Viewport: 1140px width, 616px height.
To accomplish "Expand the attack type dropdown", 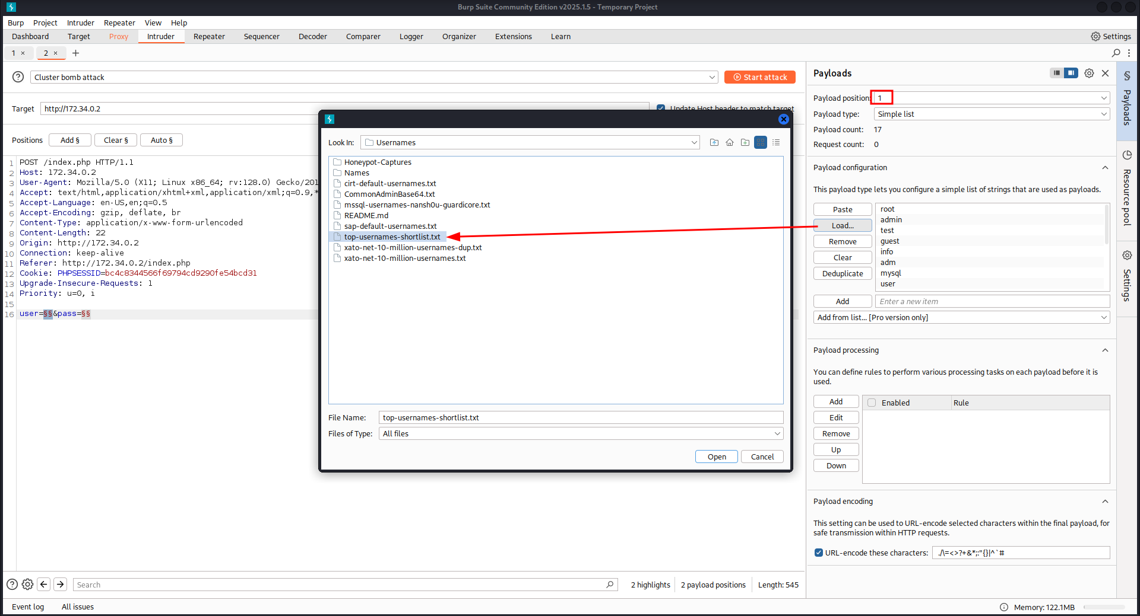I will point(712,77).
